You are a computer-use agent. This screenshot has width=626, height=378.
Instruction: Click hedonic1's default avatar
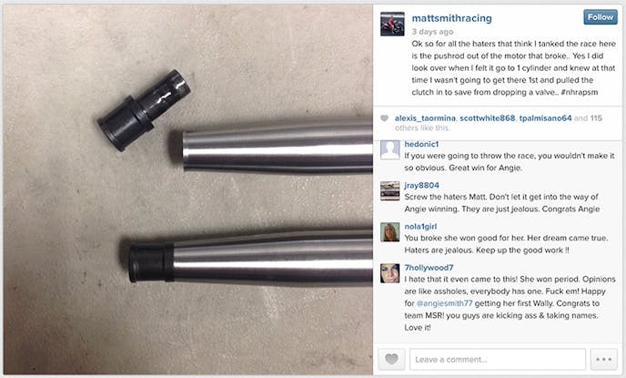[390, 150]
